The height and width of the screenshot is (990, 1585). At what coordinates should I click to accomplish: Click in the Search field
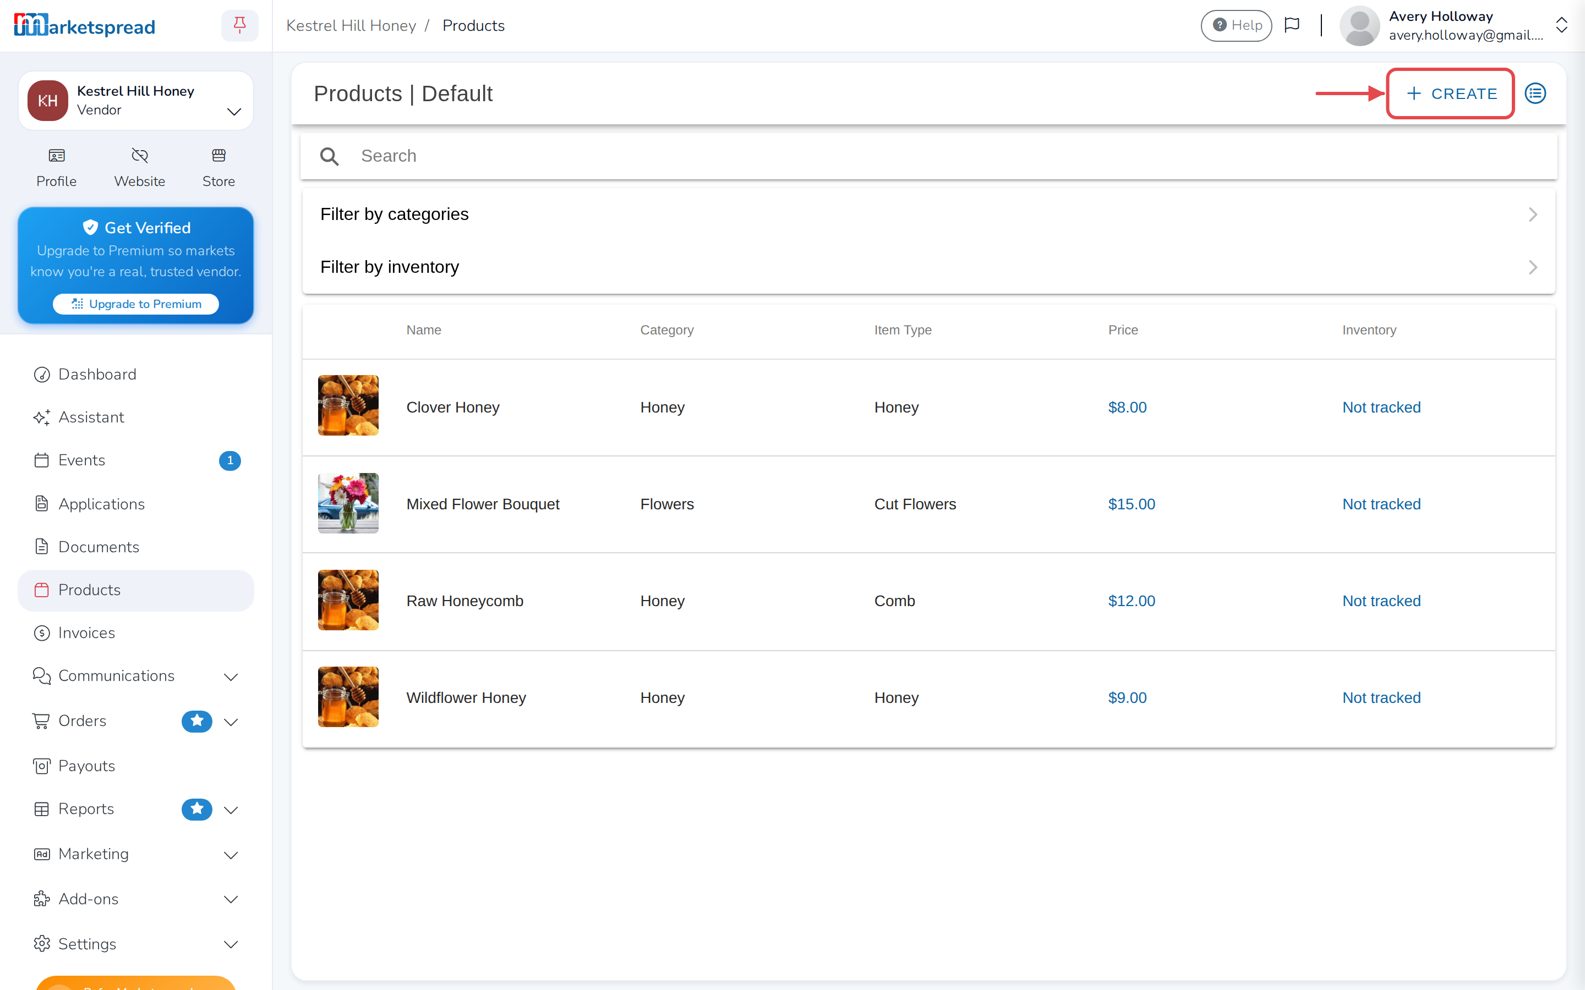click(x=928, y=157)
